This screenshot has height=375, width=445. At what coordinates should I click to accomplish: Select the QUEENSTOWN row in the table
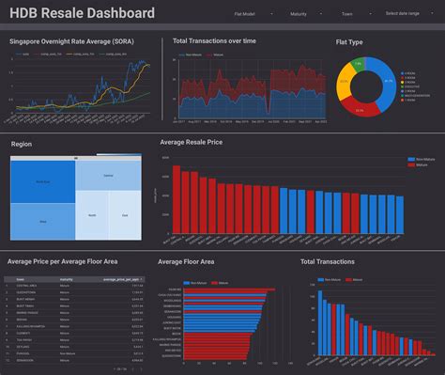(x=74, y=292)
